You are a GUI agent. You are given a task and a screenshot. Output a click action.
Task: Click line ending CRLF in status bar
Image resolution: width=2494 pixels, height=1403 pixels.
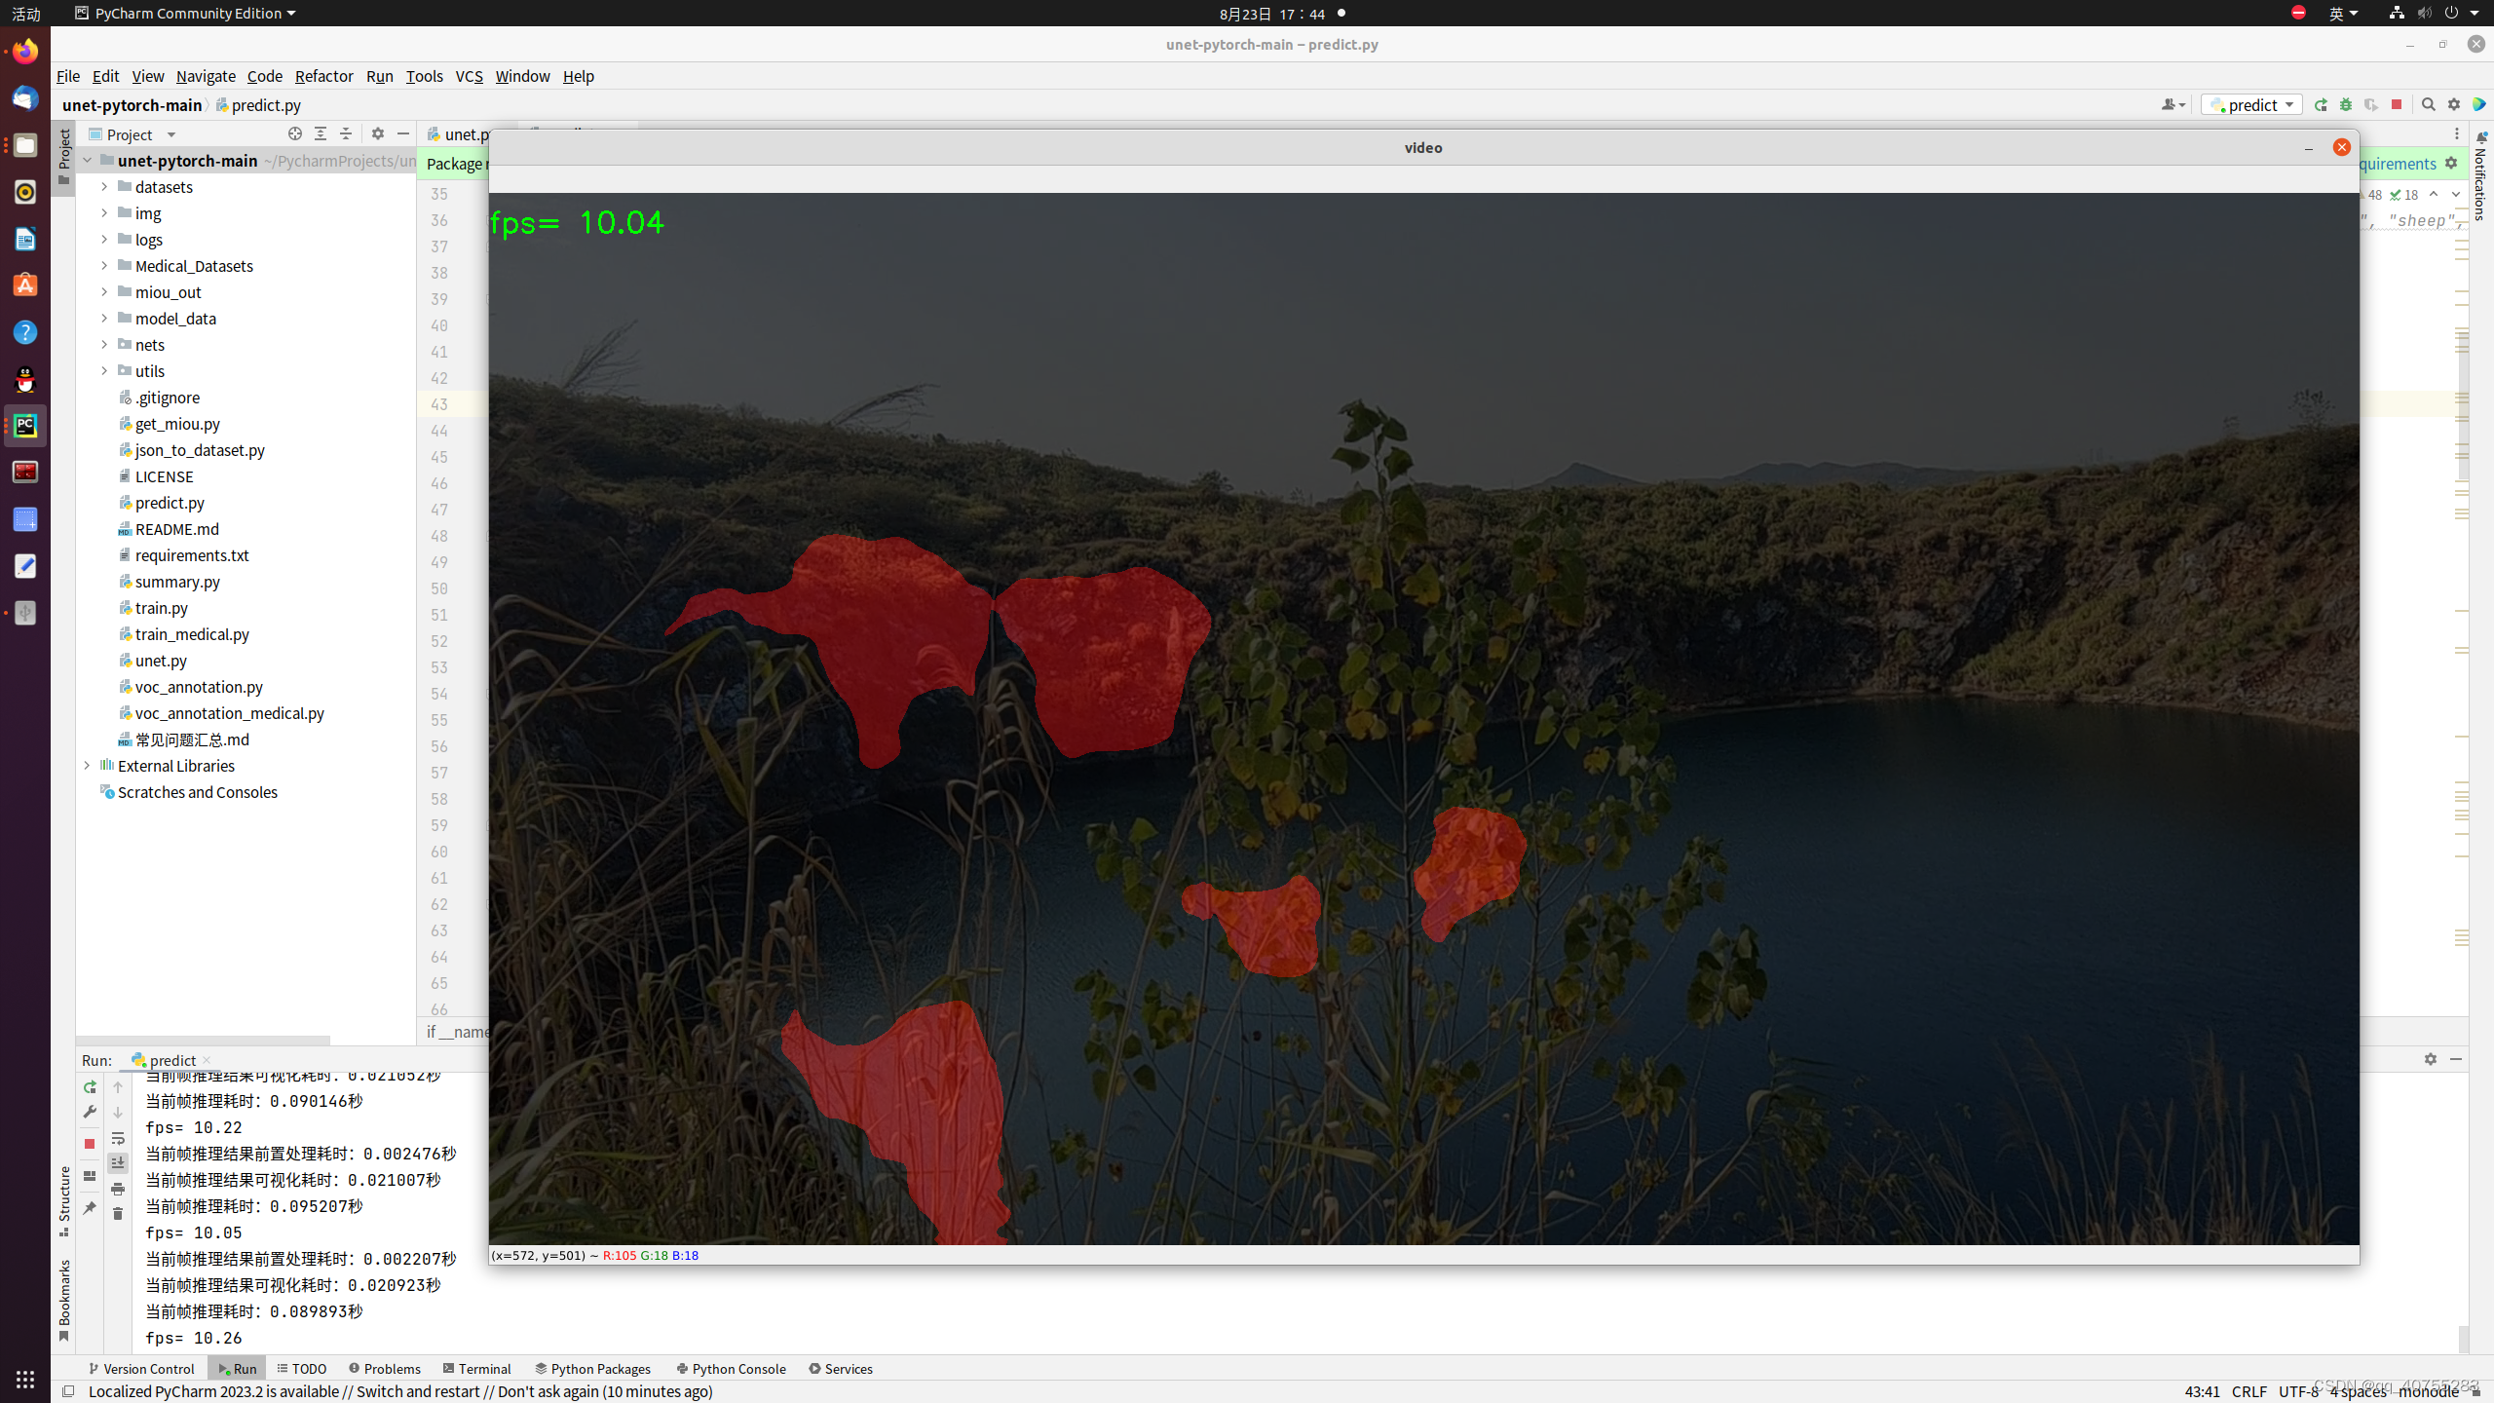[x=2249, y=1391]
